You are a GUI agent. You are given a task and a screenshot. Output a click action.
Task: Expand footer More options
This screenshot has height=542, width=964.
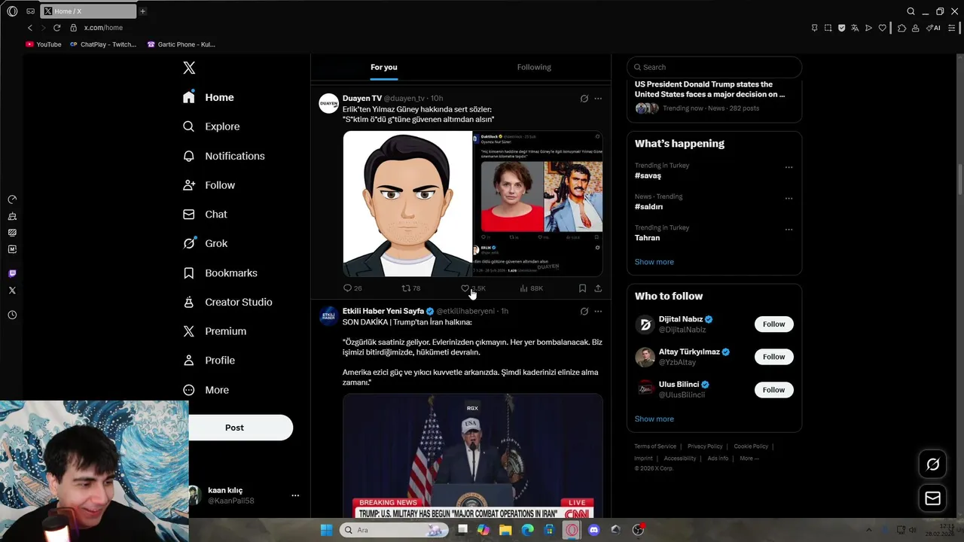749,458
